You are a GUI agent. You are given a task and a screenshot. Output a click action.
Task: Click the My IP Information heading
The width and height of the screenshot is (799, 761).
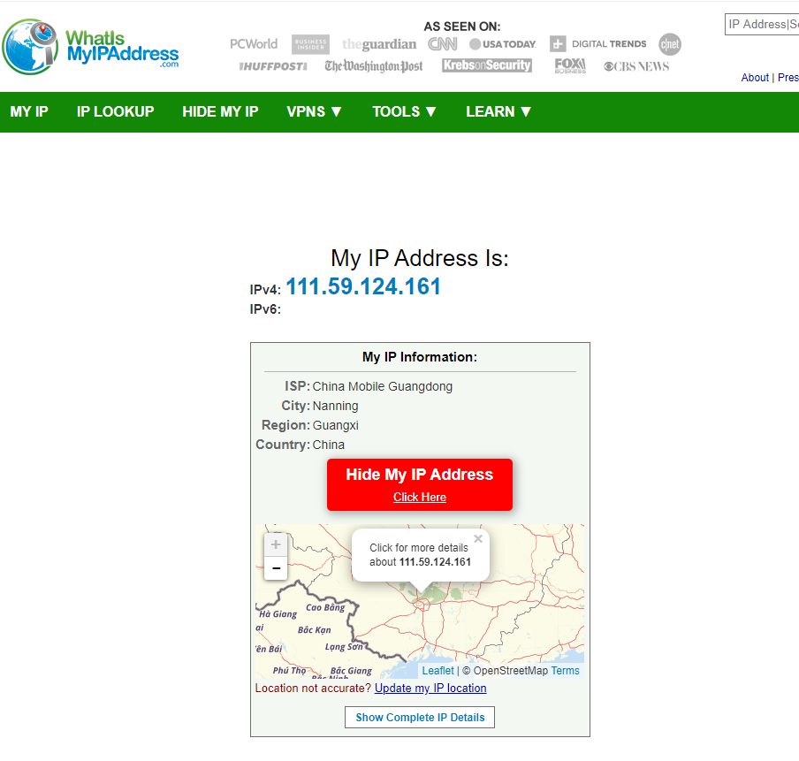point(419,357)
